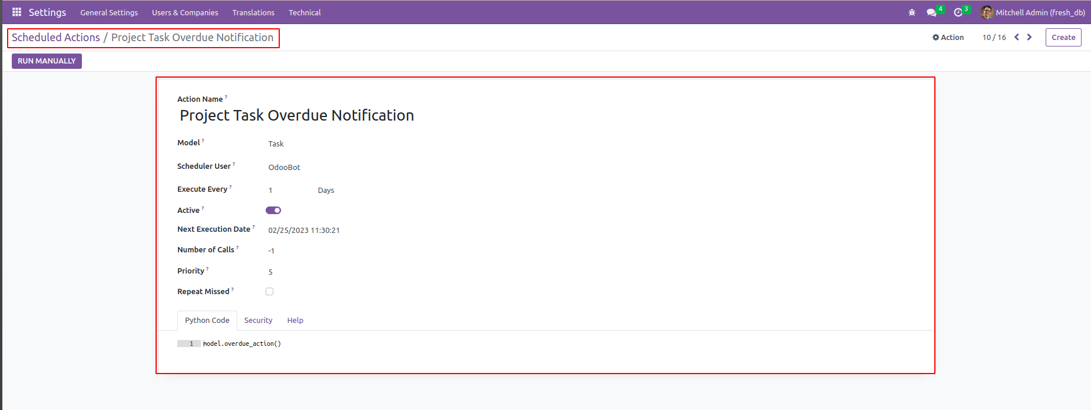Open the General Settings menu
Screen dimensions: 1091x410
[x=109, y=12]
